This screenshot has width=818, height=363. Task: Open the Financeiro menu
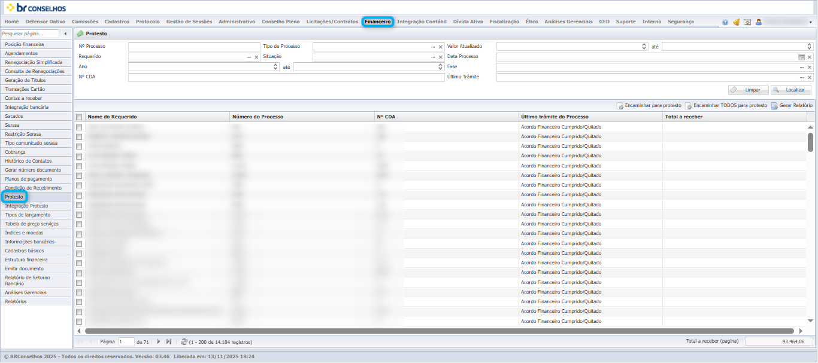coord(377,22)
